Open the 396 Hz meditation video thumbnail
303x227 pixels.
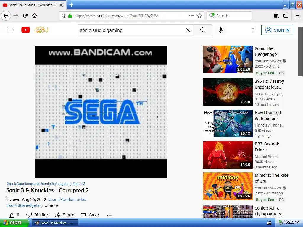[228, 92]
